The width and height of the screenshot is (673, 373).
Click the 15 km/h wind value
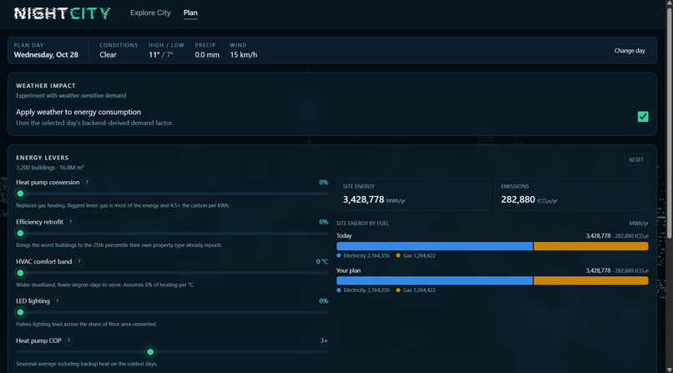(243, 55)
